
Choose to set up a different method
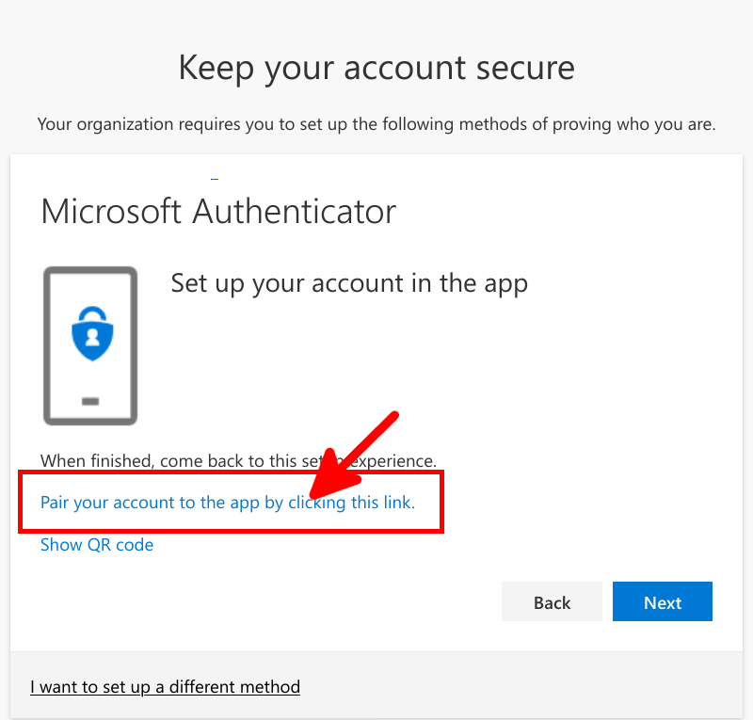pyautogui.click(x=165, y=686)
